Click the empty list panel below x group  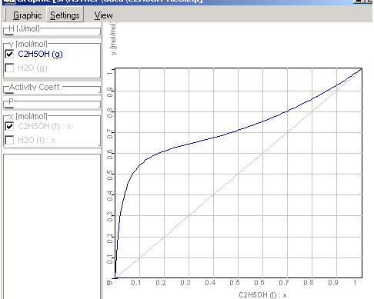[x=52, y=226]
